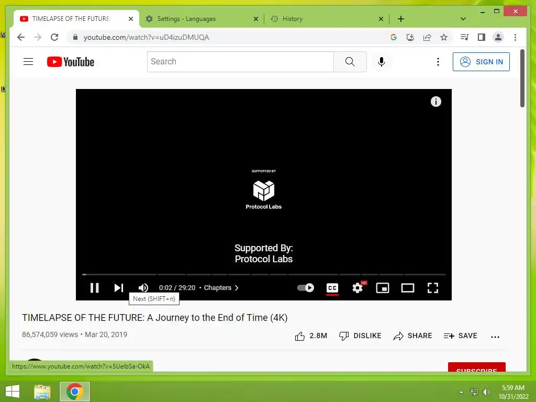
Task: View site information lock icon
Action: (x=75, y=37)
